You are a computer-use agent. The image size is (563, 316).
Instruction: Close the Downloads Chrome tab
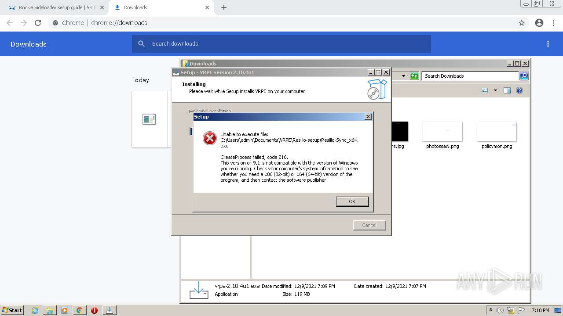click(x=207, y=7)
